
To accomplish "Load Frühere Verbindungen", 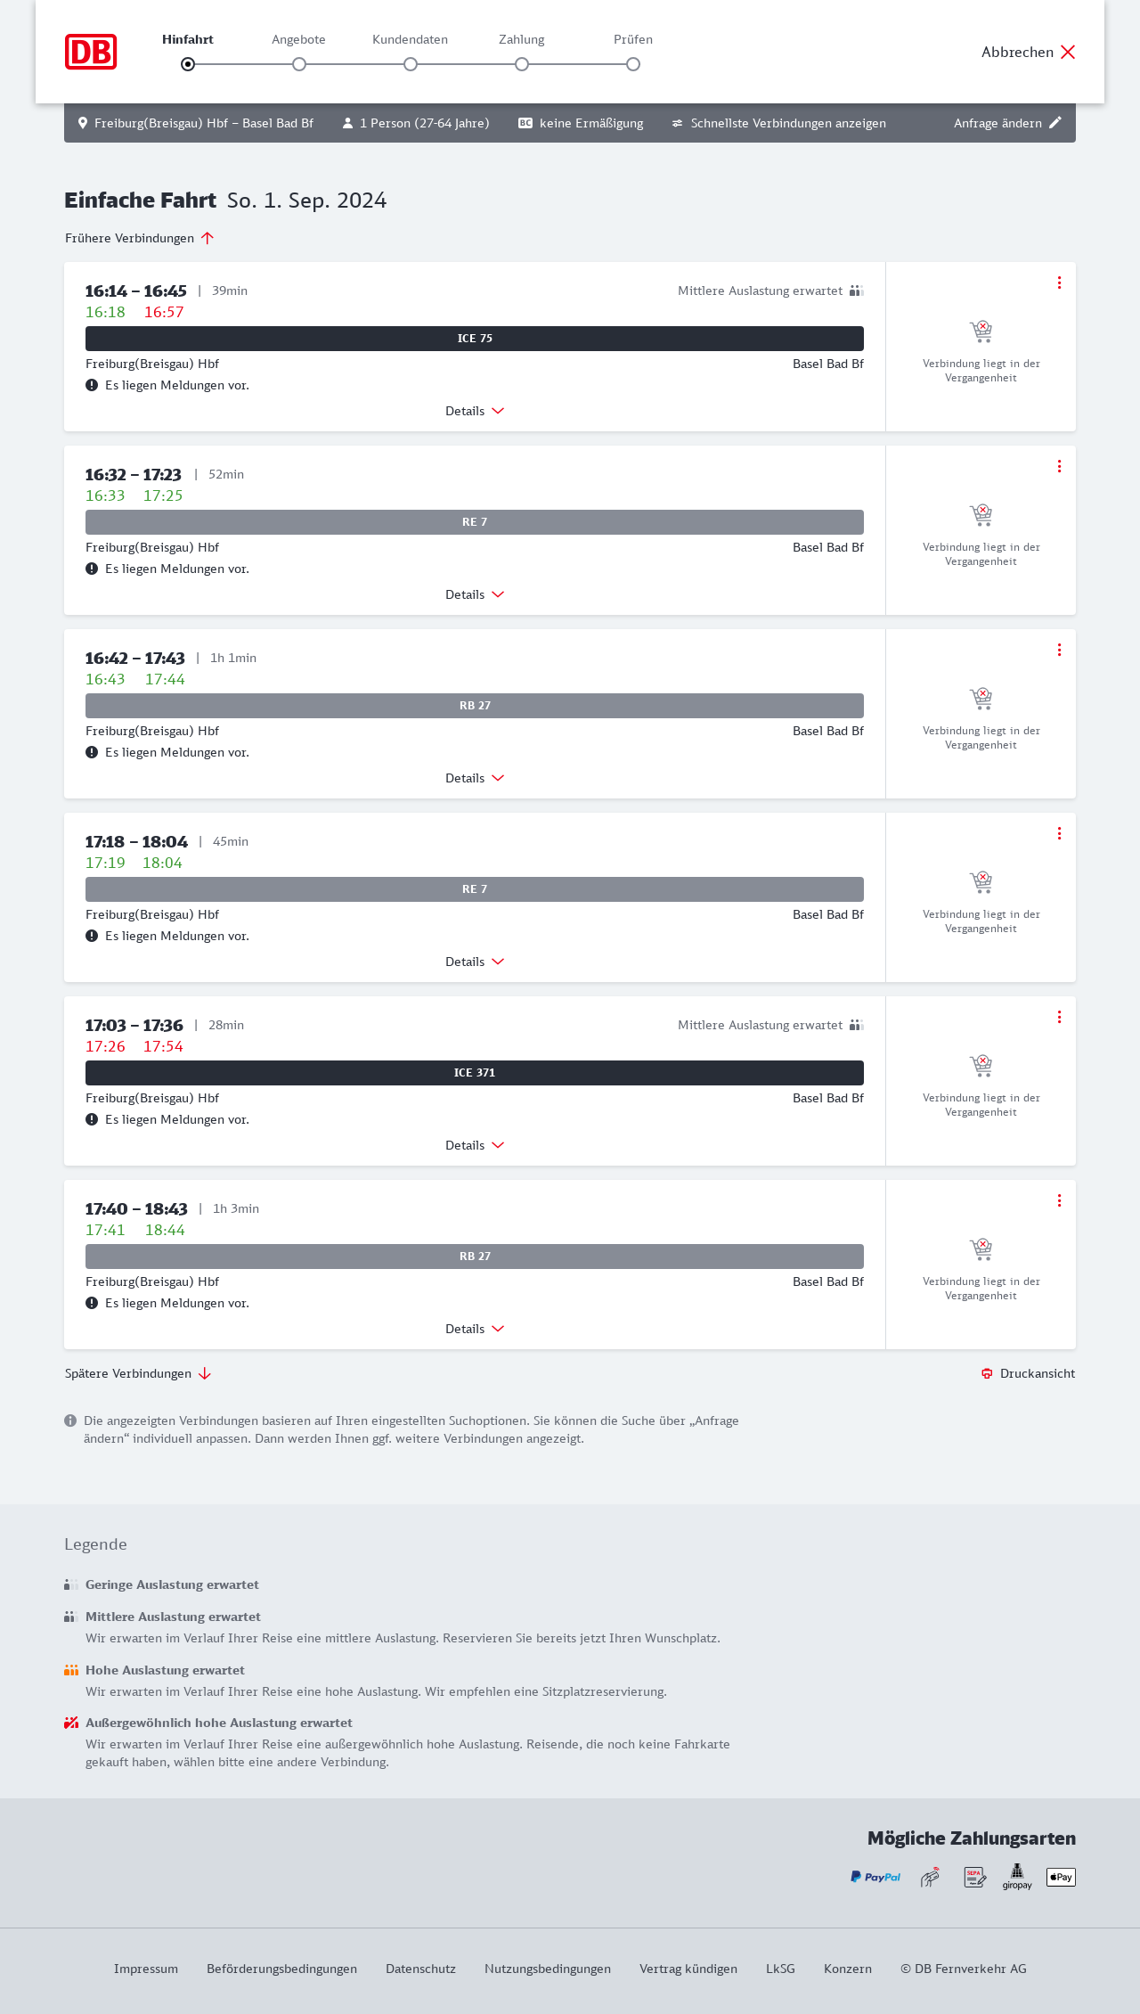I will click(140, 238).
